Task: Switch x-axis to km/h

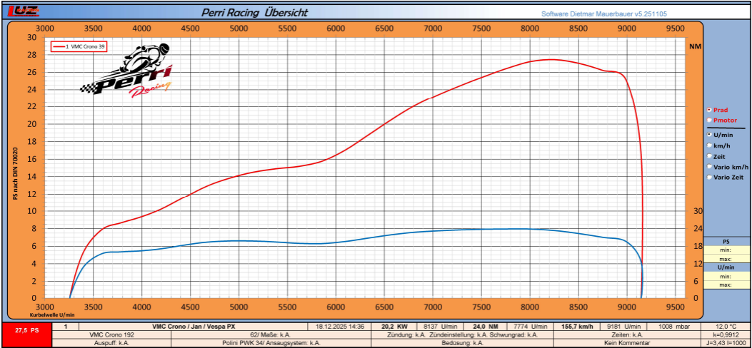Action: (x=709, y=145)
